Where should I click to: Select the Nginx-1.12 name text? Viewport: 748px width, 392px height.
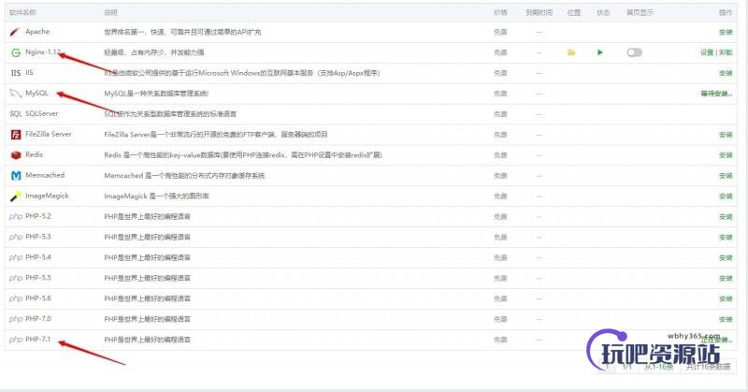[43, 52]
